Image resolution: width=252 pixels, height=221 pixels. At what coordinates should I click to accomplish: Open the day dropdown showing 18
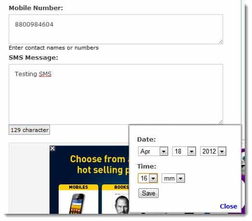[184, 151]
